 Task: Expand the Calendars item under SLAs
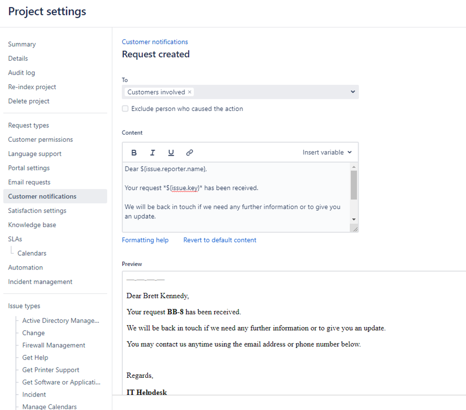(x=34, y=253)
